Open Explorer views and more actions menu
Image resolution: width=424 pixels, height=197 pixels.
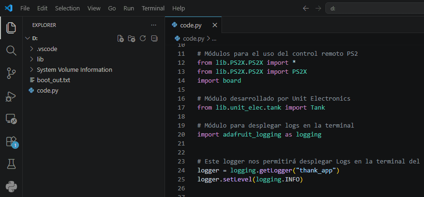point(154,25)
